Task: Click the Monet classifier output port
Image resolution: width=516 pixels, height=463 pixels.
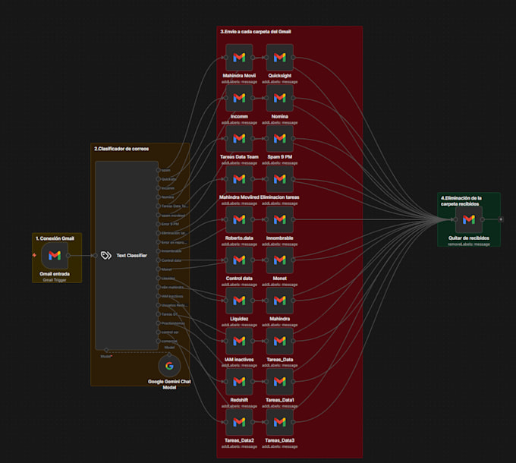Action: [x=159, y=269]
